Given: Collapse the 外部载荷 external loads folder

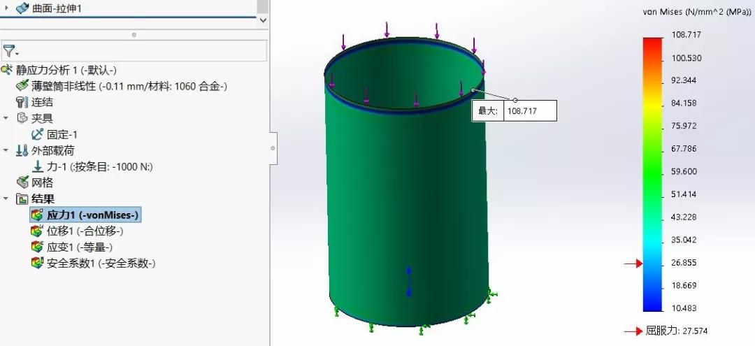Looking at the screenshot, I should click(x=6, y=150).
